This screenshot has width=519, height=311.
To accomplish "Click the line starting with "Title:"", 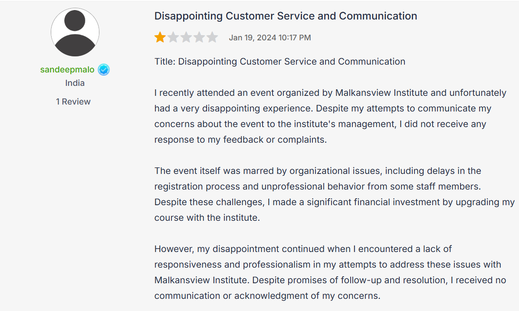I will click(279, 62).
